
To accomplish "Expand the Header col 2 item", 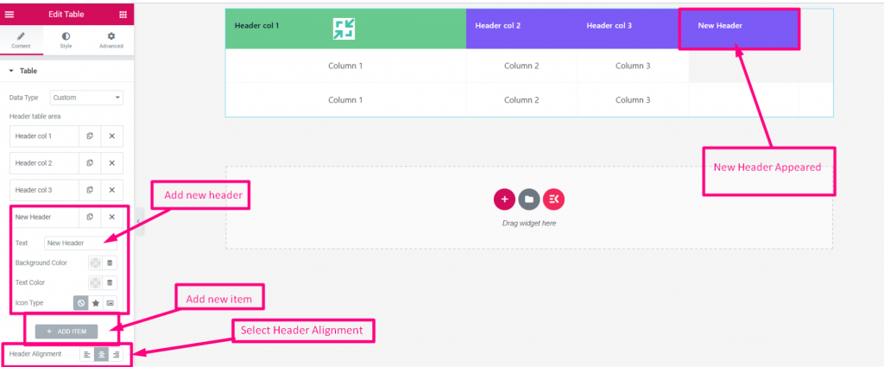I will [x=45, y=163].
